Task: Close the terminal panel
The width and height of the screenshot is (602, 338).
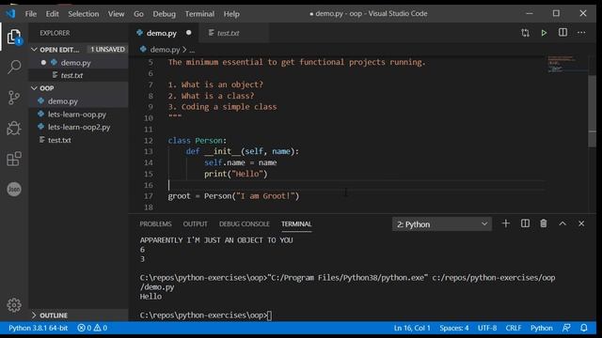Action: (x=581, y=223)
